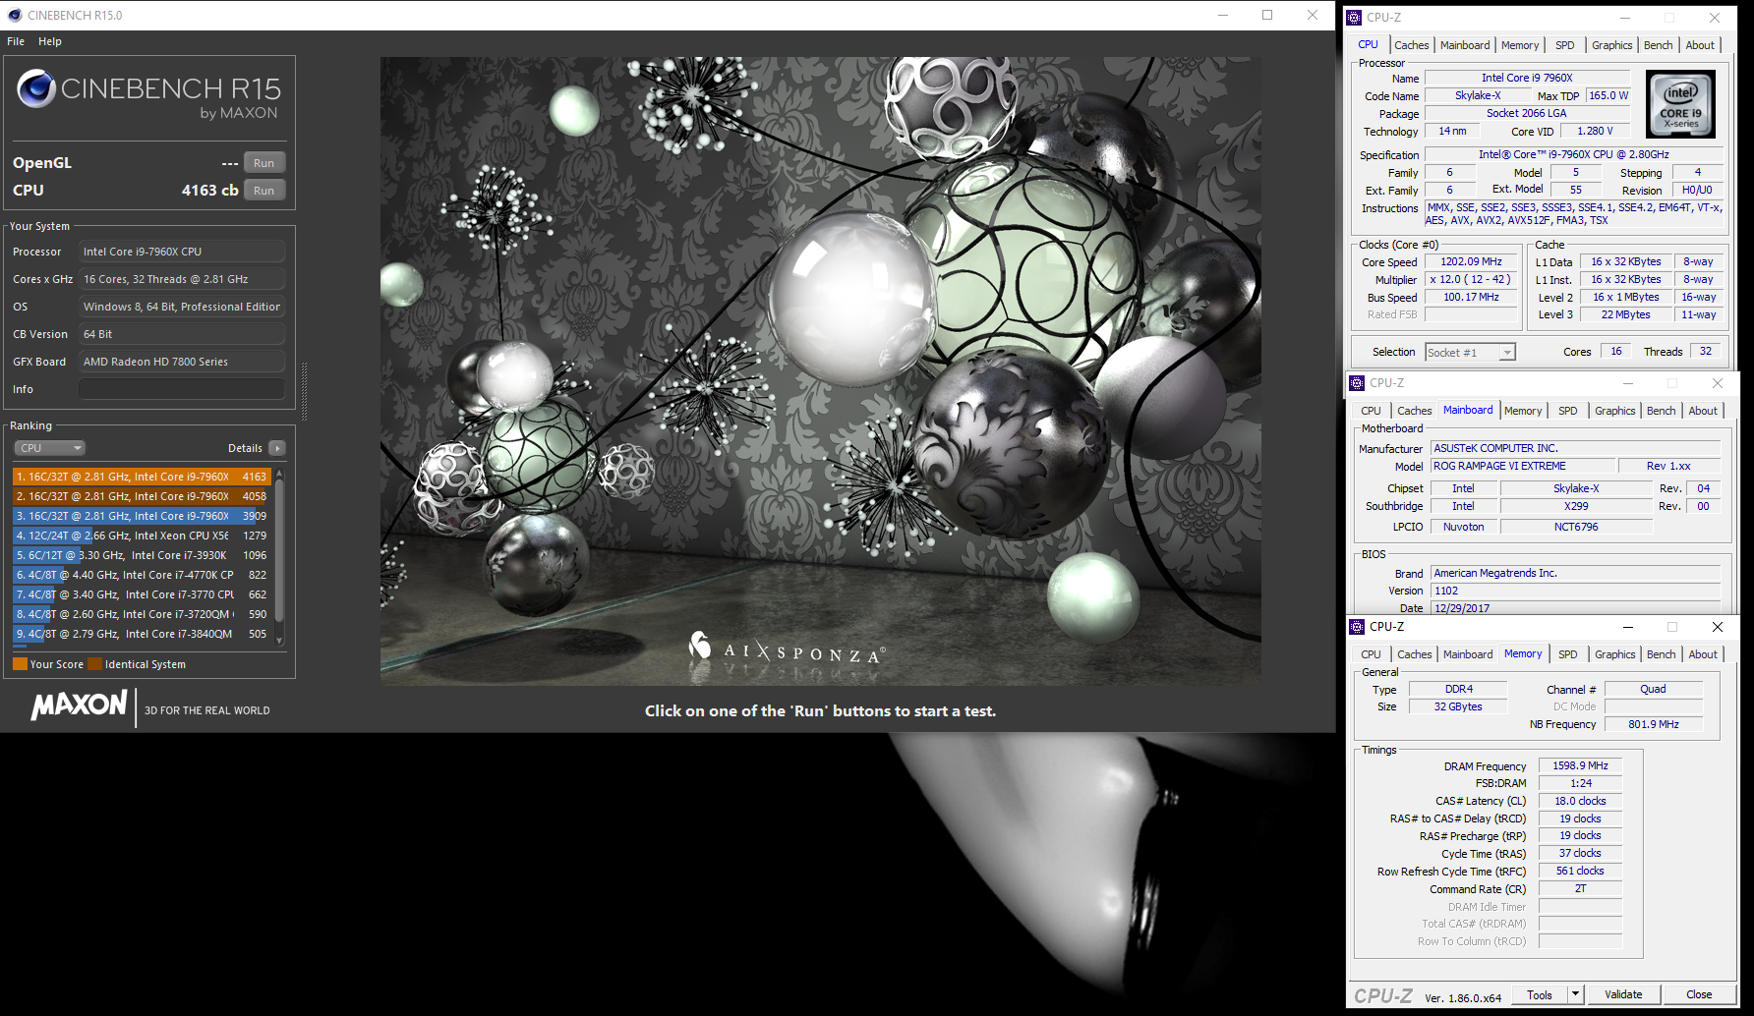1754x1016 pixels.
Task: Open About tab in top CPU-Z window
Action: pyautogui.click(x=1700, y=45)
